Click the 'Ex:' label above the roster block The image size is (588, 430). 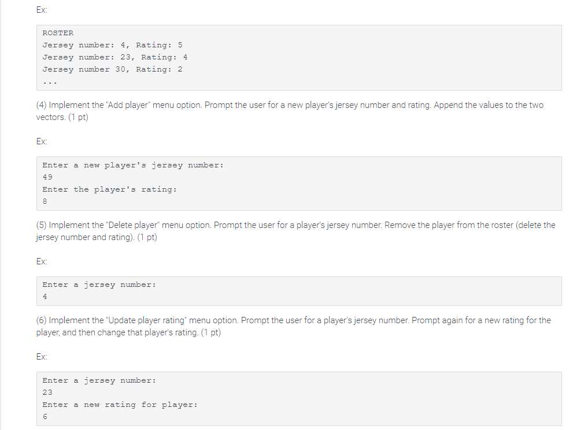[x=42, y=10]
